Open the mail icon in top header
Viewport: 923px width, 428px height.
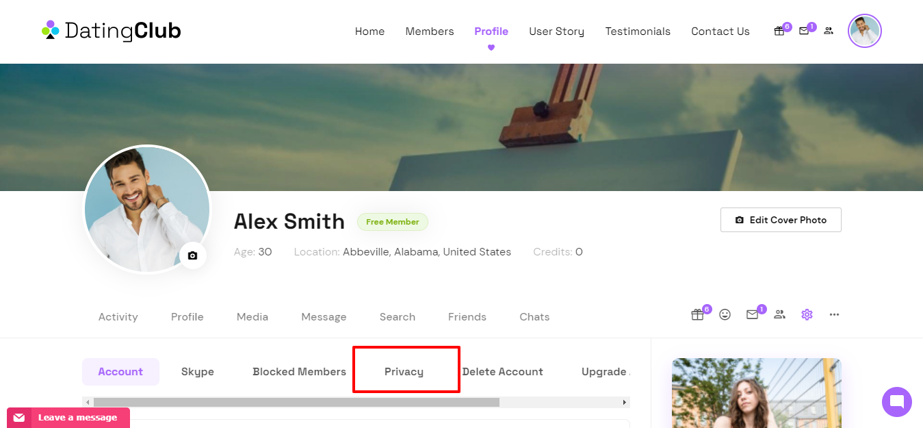coord(804,31)
